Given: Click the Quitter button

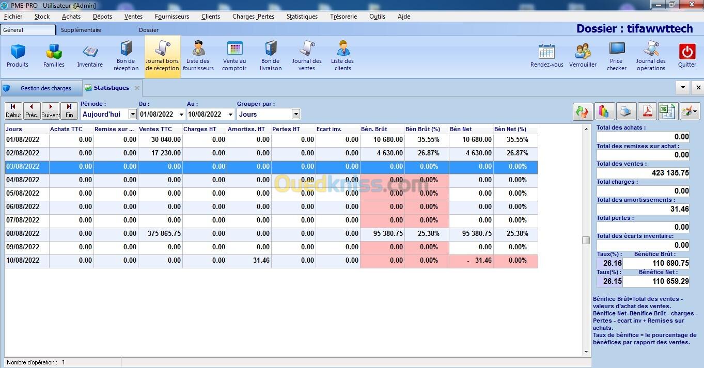Looking at the screenshot, I should [687, 56].
